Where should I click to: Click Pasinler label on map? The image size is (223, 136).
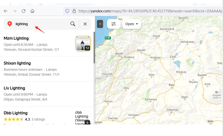tap(113, 118)
